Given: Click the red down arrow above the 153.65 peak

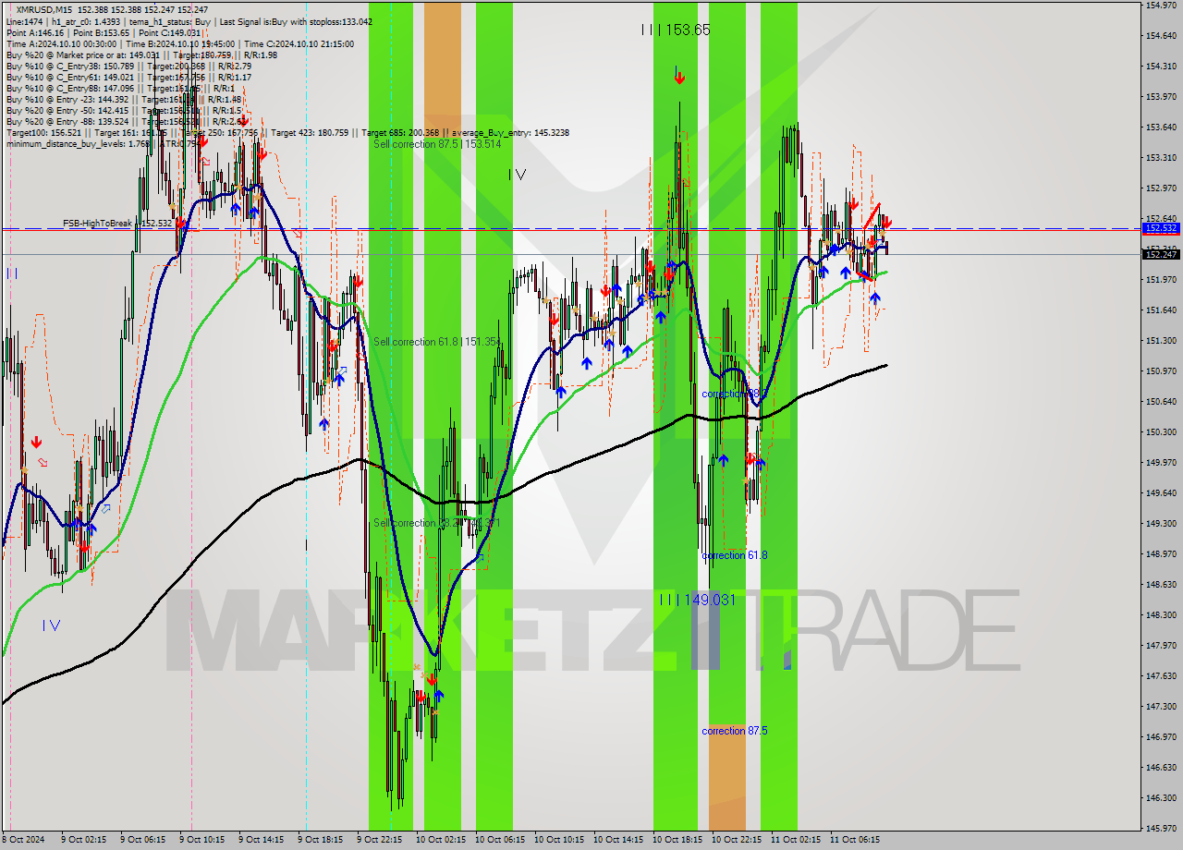Looking at the screenshot, I should [679, 78].
